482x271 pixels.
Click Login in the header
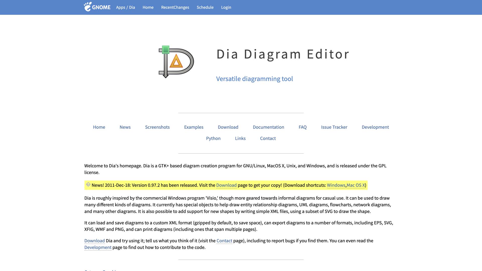tap(226, 7)
